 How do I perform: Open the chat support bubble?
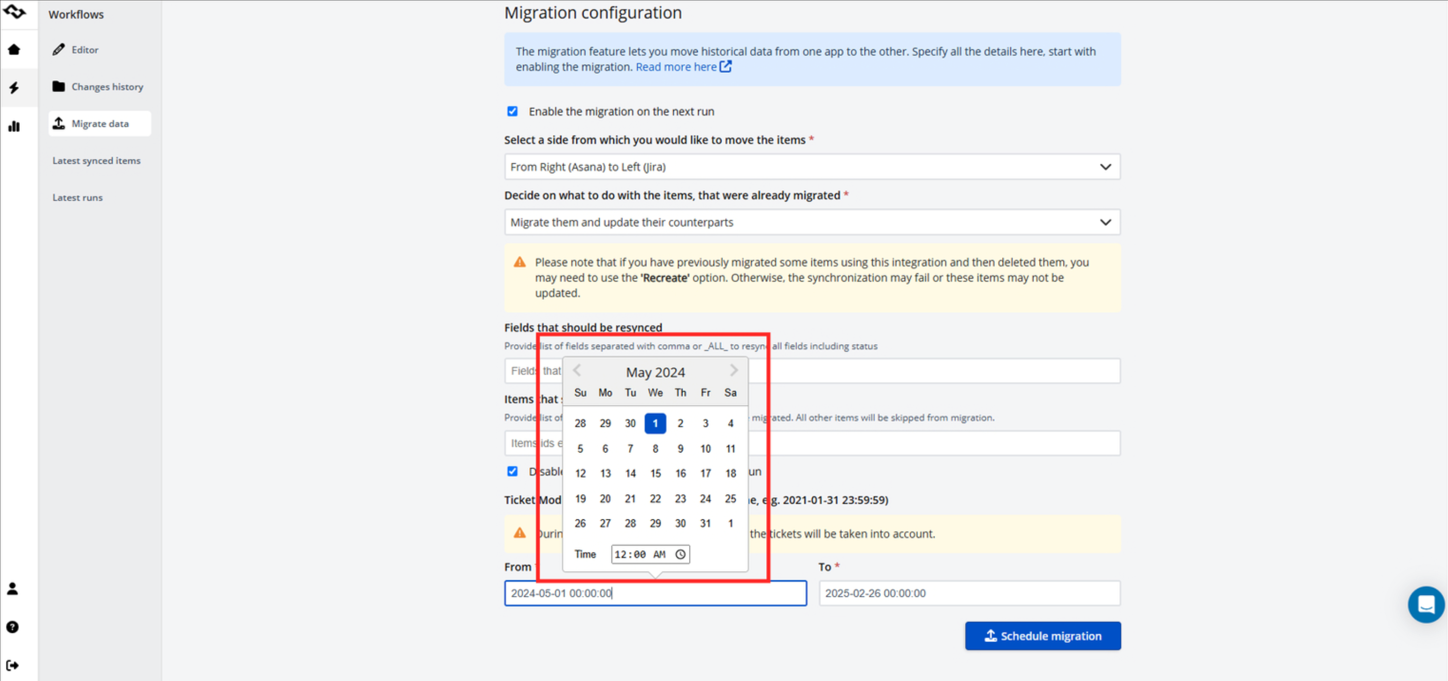1426,604
